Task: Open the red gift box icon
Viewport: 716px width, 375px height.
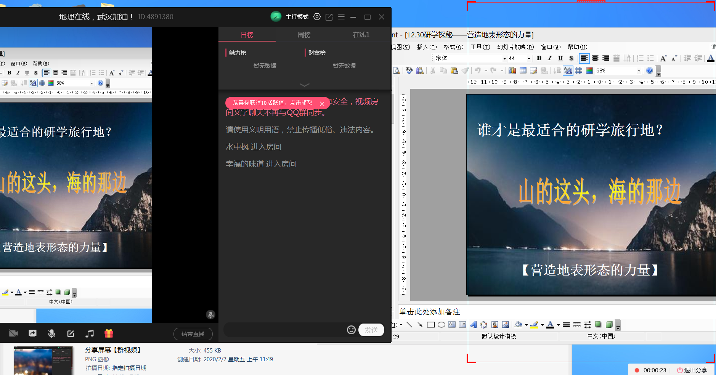Action: click(x=109, y=333)
